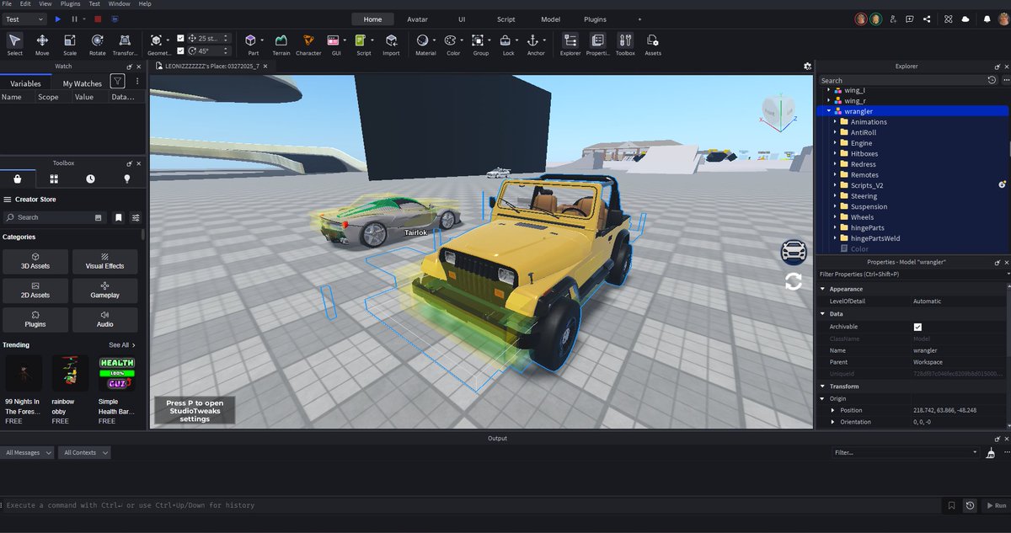Viewport: 1011px width, 533px height.
Task: Choose the Scale tool
Action: coord(70,44)
